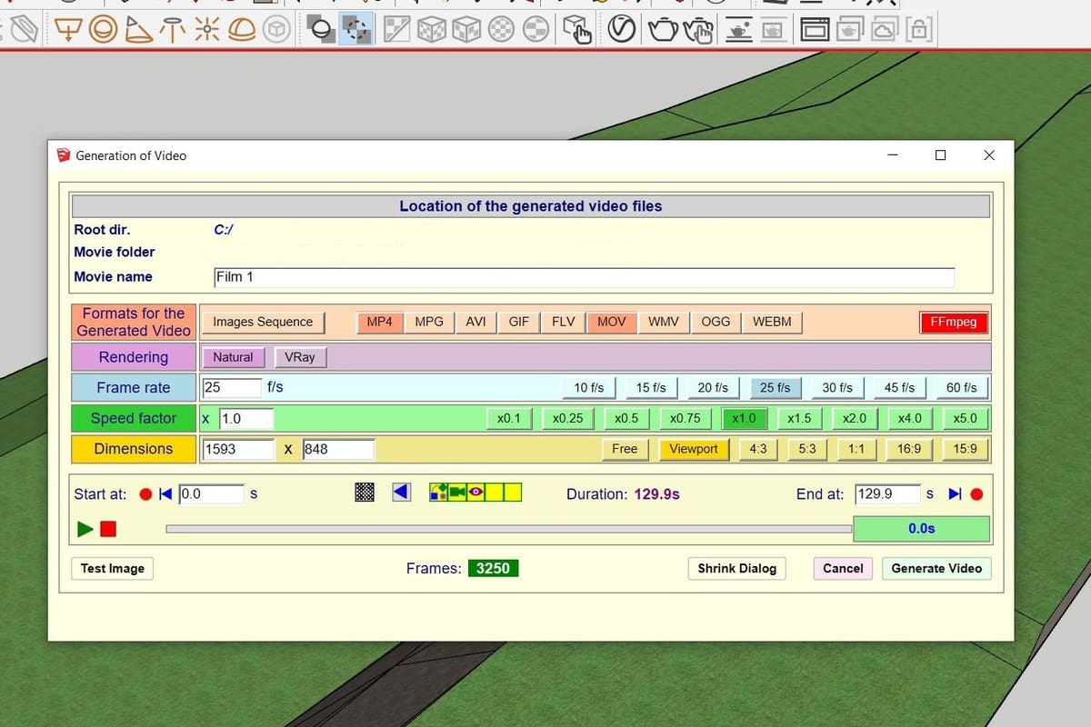Select the Viewport dimensions preset
The height and width of the screenshot is (727, 1091).
point(694,449)
